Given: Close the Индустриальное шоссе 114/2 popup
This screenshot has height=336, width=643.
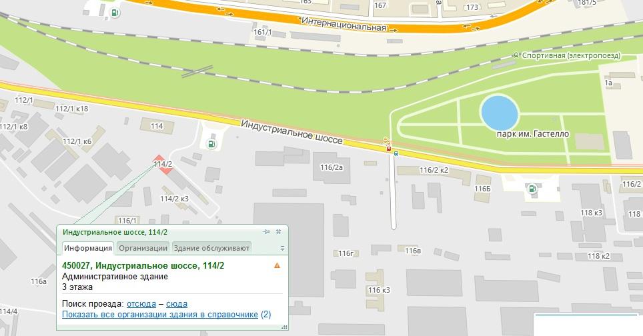Looking at the screenshot, I should coord(278,231).
